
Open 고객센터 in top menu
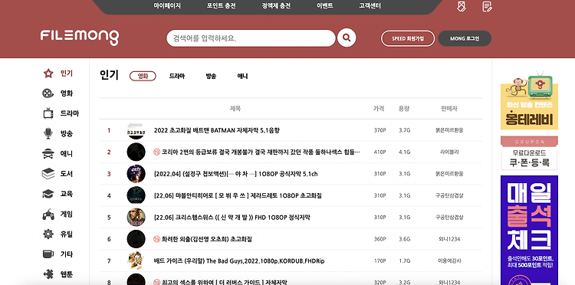click(x=370, y=6)
